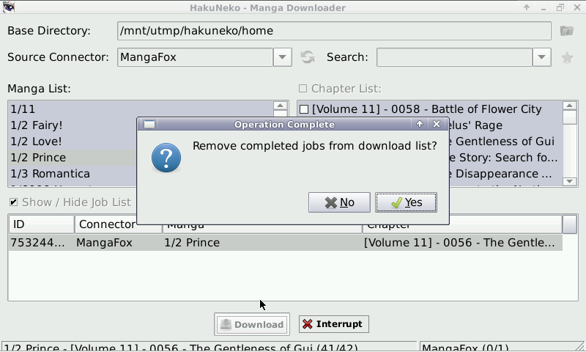Click the bookmark star icon
This screenshot has height=352, width=586.
567,58
